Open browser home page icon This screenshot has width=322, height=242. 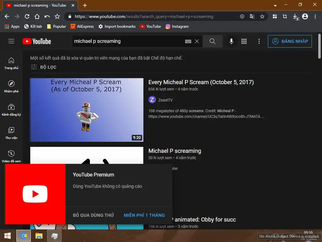[37, 16]
